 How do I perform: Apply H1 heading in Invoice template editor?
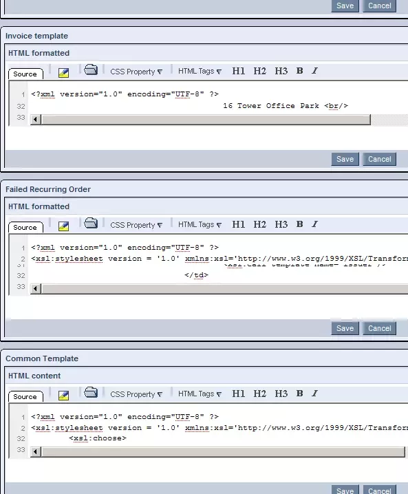239,71
